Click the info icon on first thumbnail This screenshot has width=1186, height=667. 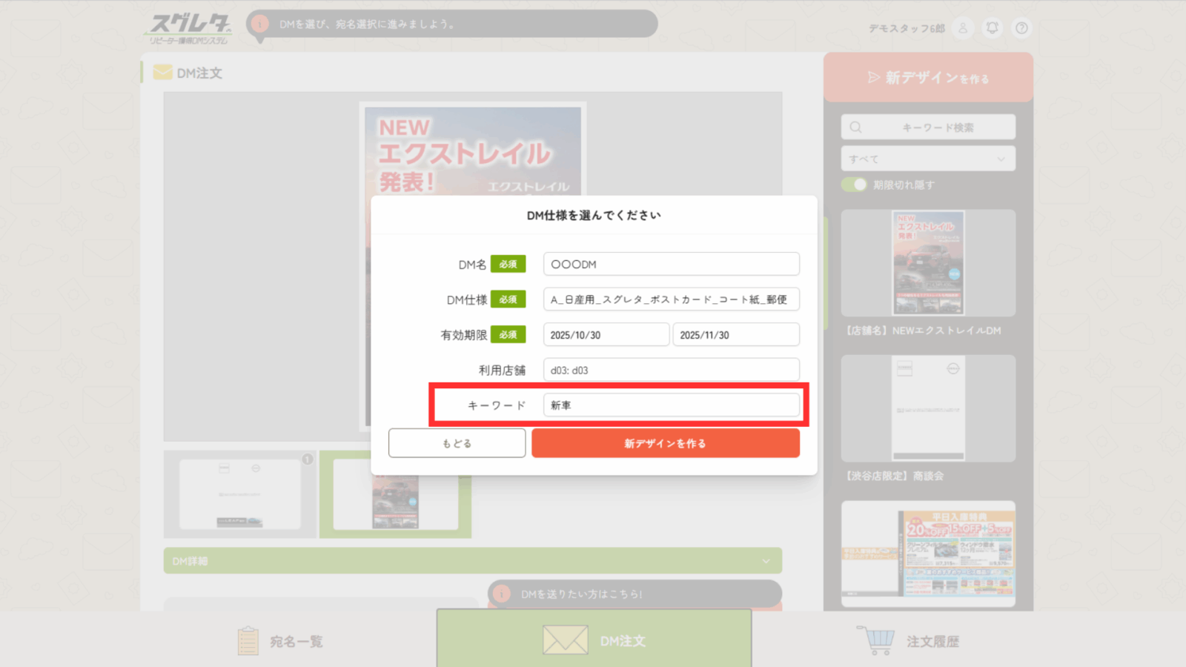(307, 459)
